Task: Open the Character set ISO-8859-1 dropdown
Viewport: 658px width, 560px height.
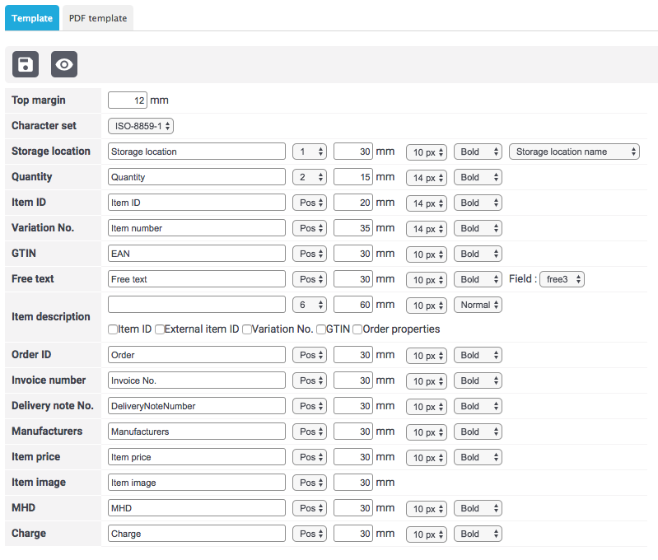Action: pyautogui.click(x=141, y=126)
